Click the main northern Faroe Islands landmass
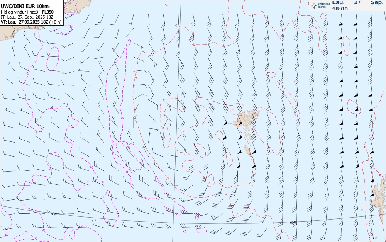386x242 pixels. 244,119
